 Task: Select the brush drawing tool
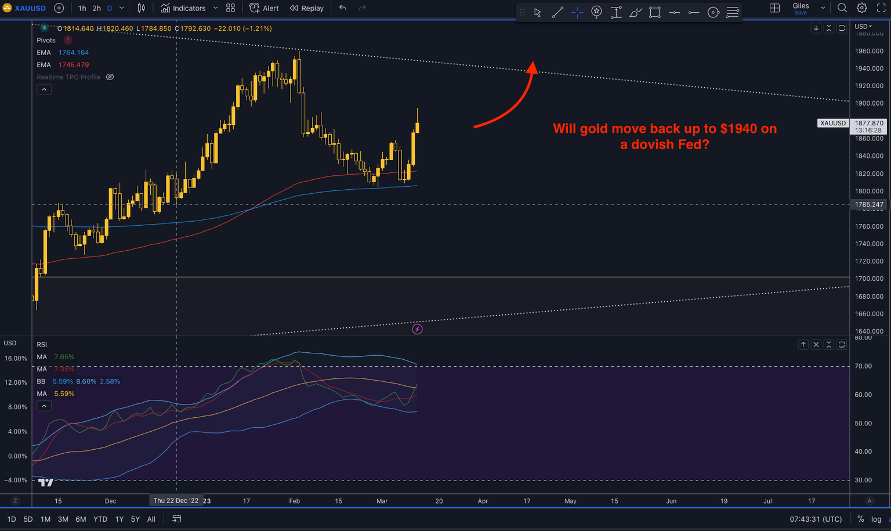[636, 12]
